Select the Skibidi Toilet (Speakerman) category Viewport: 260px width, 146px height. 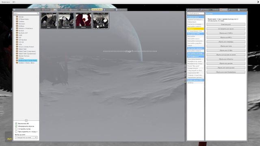click(x=27, y=54)
